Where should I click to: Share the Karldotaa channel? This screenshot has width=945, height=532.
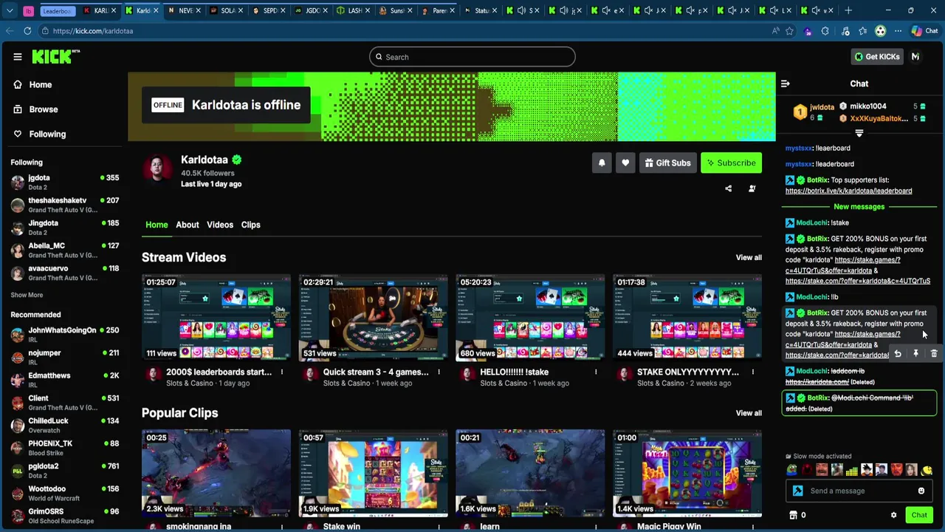[x=728, y=188]
